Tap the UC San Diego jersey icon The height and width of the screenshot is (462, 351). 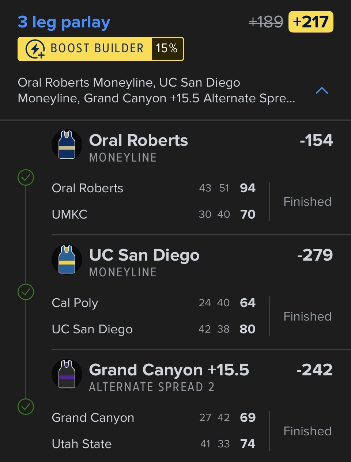pos(67,260)
